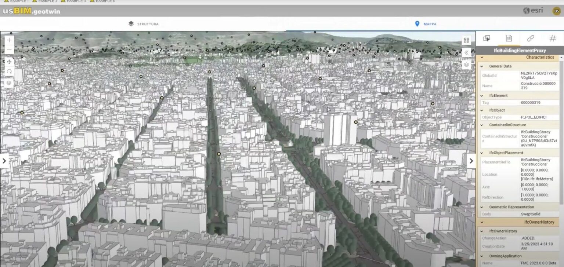
Task: Zoom out with the minus button
Action: (x=9, y=50)
